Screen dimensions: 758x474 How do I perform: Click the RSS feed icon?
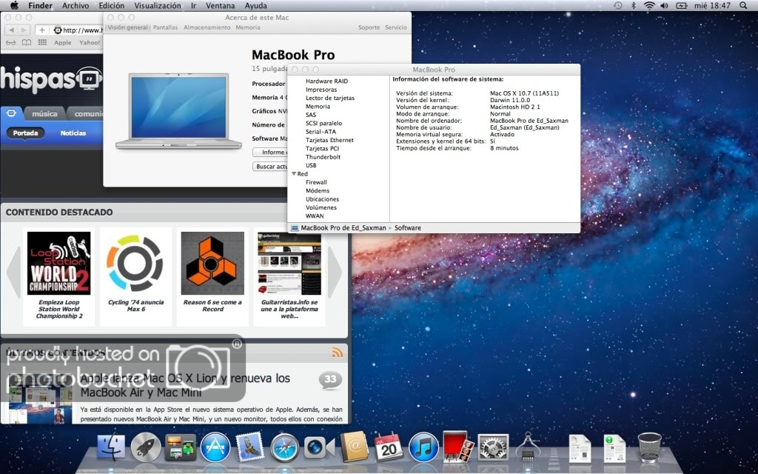point(338,353)
